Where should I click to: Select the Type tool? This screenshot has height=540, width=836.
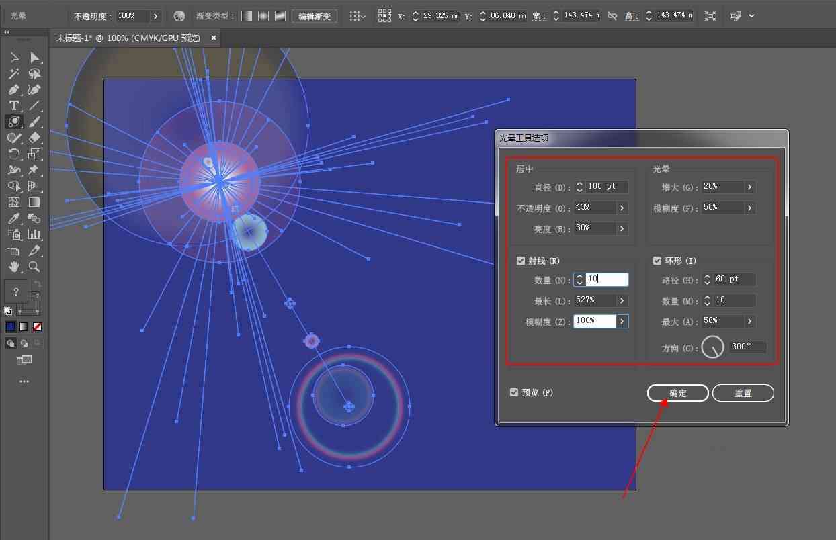[x=13, y=106]
